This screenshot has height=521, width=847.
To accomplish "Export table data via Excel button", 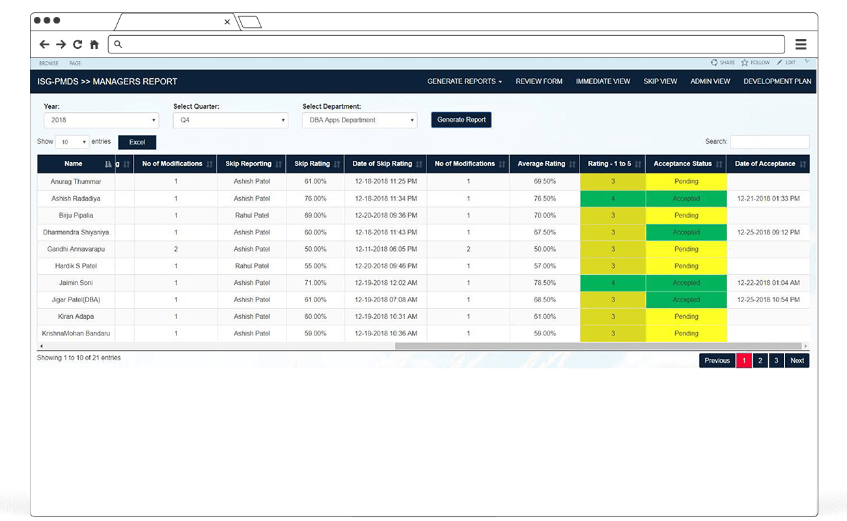I will pos(137,141).
